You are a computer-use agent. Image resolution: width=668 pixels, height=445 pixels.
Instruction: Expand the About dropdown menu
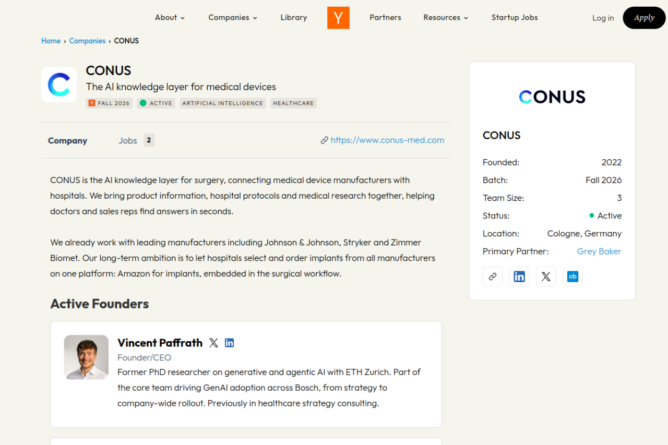coord(170,17)
